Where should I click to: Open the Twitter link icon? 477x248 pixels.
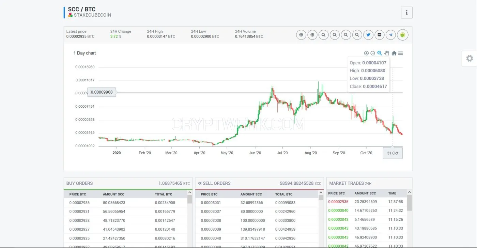tap(368, 35)
